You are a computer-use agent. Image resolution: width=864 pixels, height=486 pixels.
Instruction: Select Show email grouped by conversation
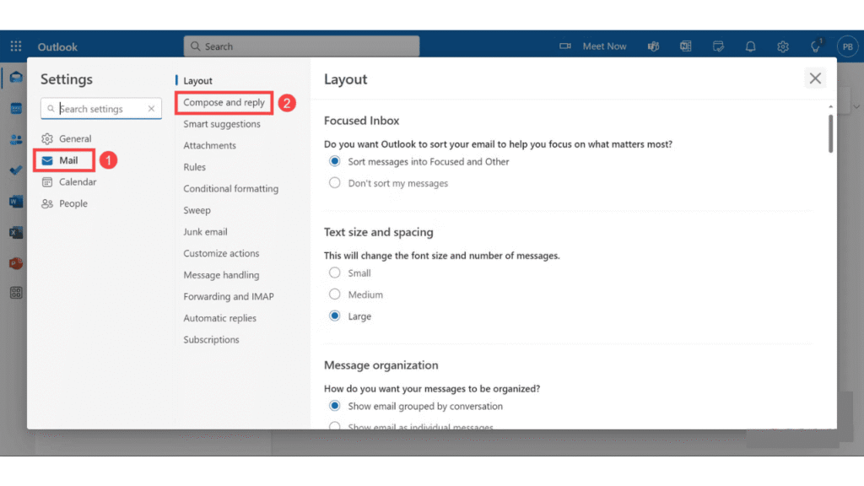pyautogui.click(x=334, y=406)
